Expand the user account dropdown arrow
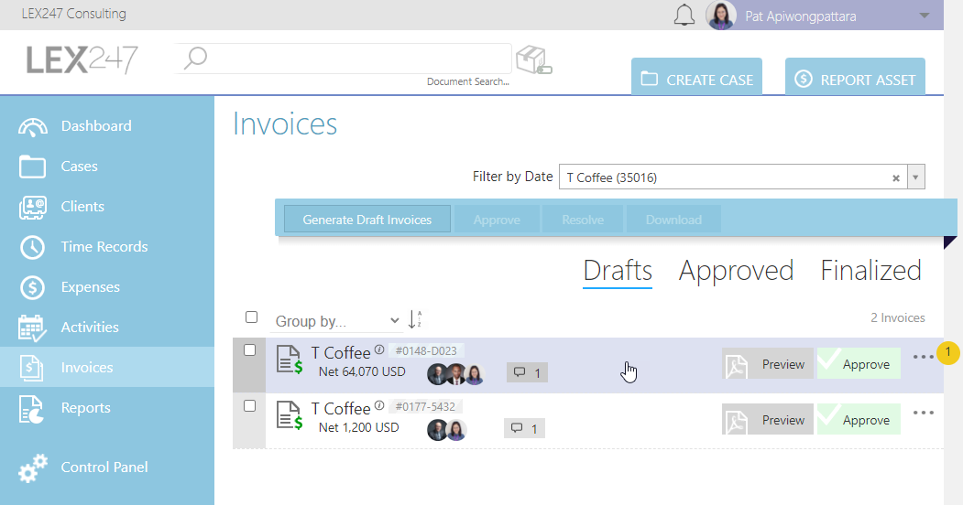This screenshot has width=963, height=505. [x=924, y=16]
